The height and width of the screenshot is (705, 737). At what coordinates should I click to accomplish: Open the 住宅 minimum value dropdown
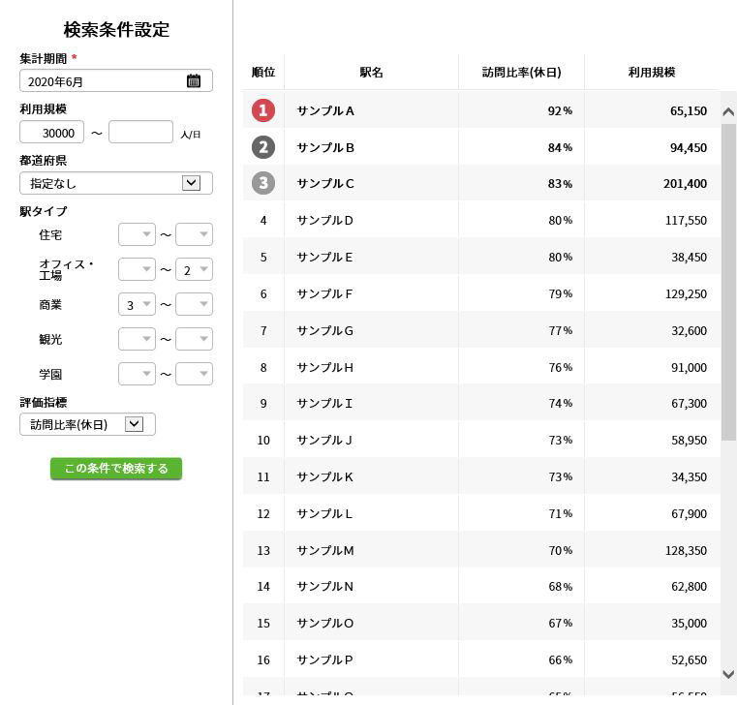[137, 234]
